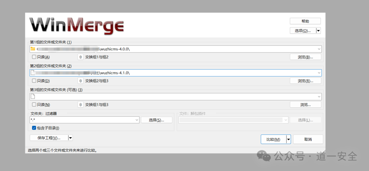Click the 交换组1与组2 label

97,57
